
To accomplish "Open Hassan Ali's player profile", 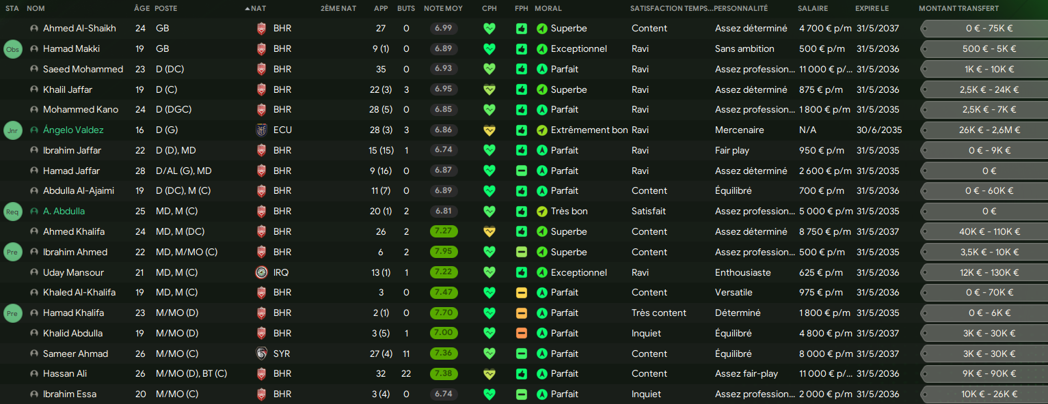I will click(65, 374).
